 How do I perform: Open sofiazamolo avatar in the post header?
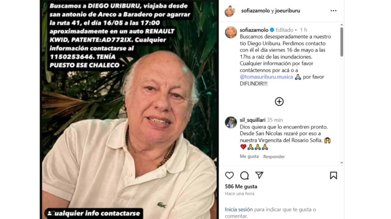pyautogui.click(x=230, y=11)
